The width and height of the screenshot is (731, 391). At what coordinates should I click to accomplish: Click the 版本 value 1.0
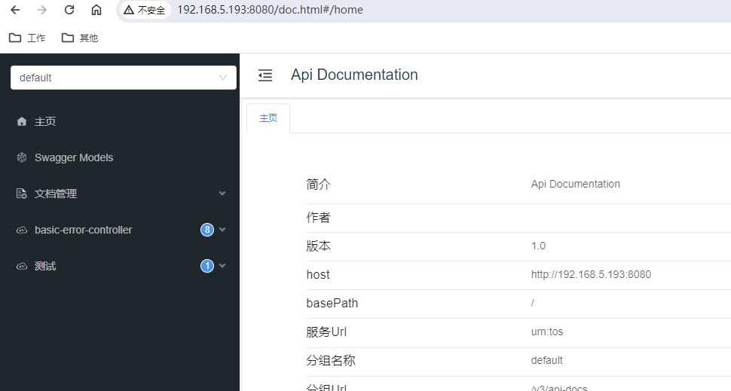pos(538,246)
